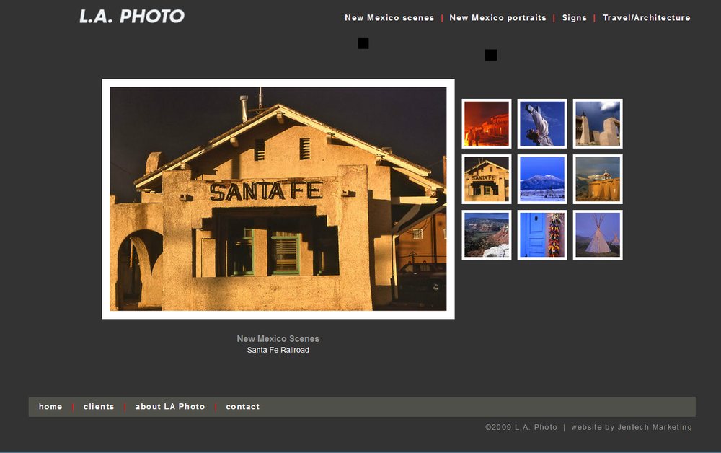Select the canyon landscape thumbnail
Screen dimensions: 721x453
point(487,235)
